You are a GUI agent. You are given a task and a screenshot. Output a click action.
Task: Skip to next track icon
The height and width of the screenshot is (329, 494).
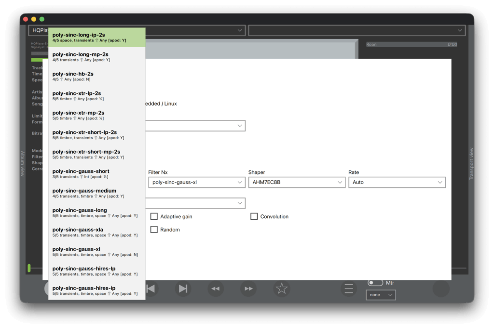pyautogui.click(x=183, y=289)
